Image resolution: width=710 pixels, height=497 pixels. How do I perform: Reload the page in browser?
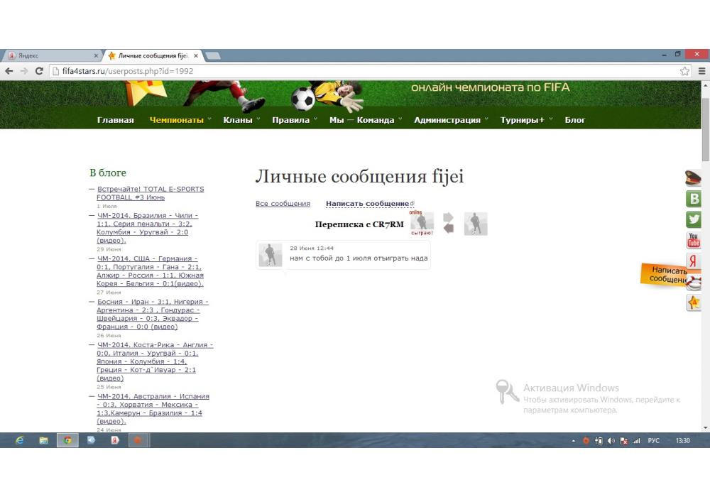[40, 71]
